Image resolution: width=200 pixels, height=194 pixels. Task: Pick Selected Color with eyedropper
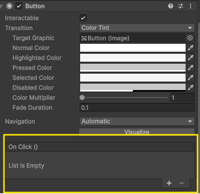(191, 78)
